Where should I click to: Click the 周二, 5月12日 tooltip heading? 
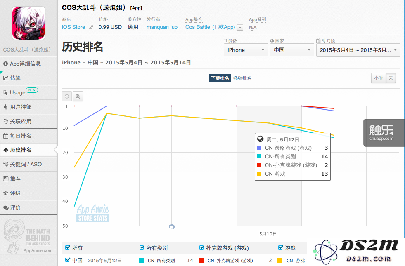click(283, 139)
